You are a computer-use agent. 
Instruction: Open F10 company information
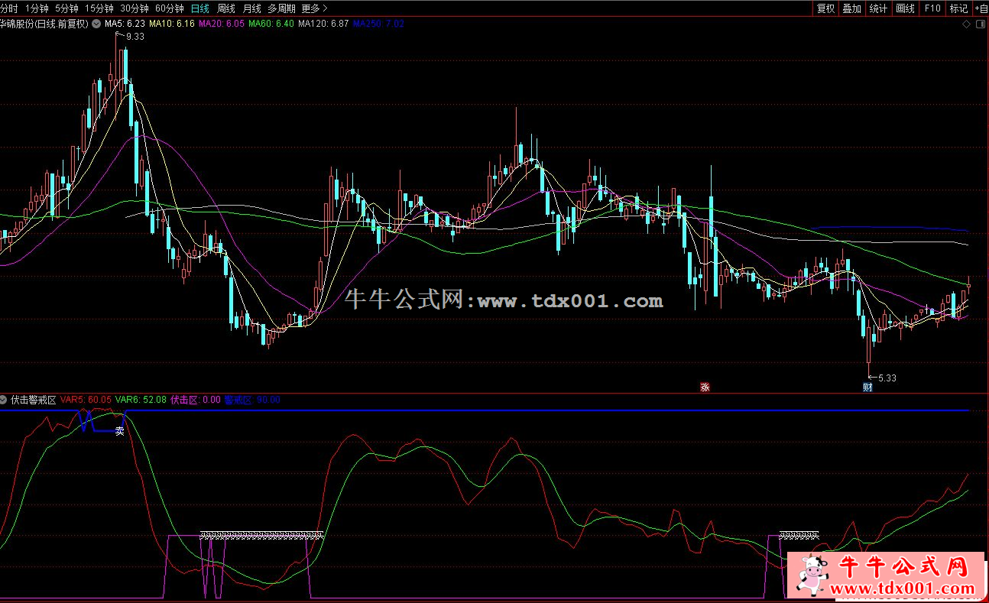click(x=932, y=8)
